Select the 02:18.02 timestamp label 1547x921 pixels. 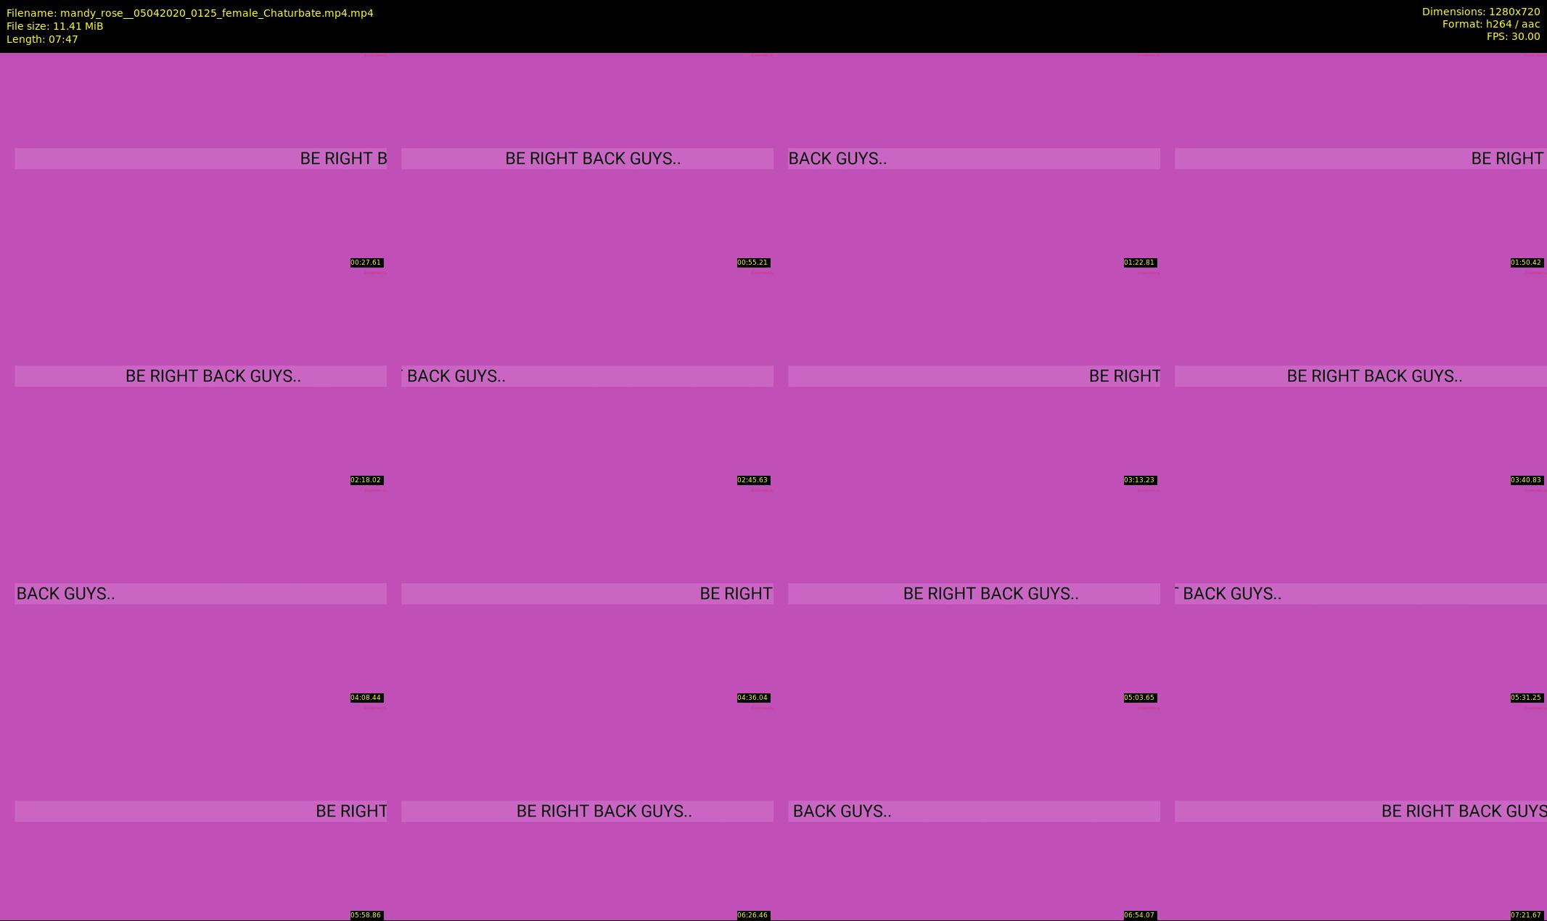click(366, 480)
